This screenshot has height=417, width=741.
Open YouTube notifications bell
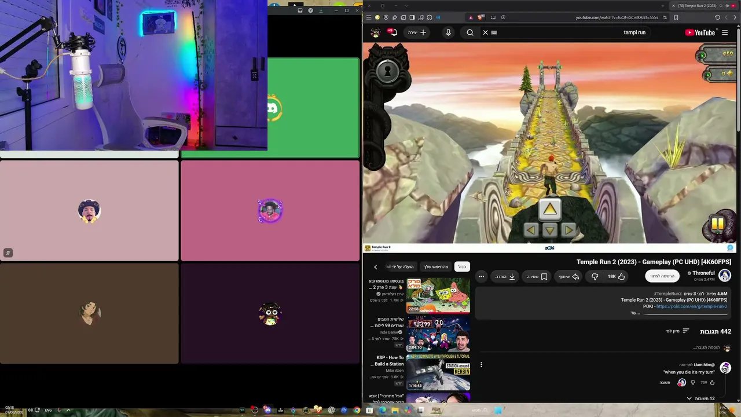pyautogui.click(x=393, y=32)
